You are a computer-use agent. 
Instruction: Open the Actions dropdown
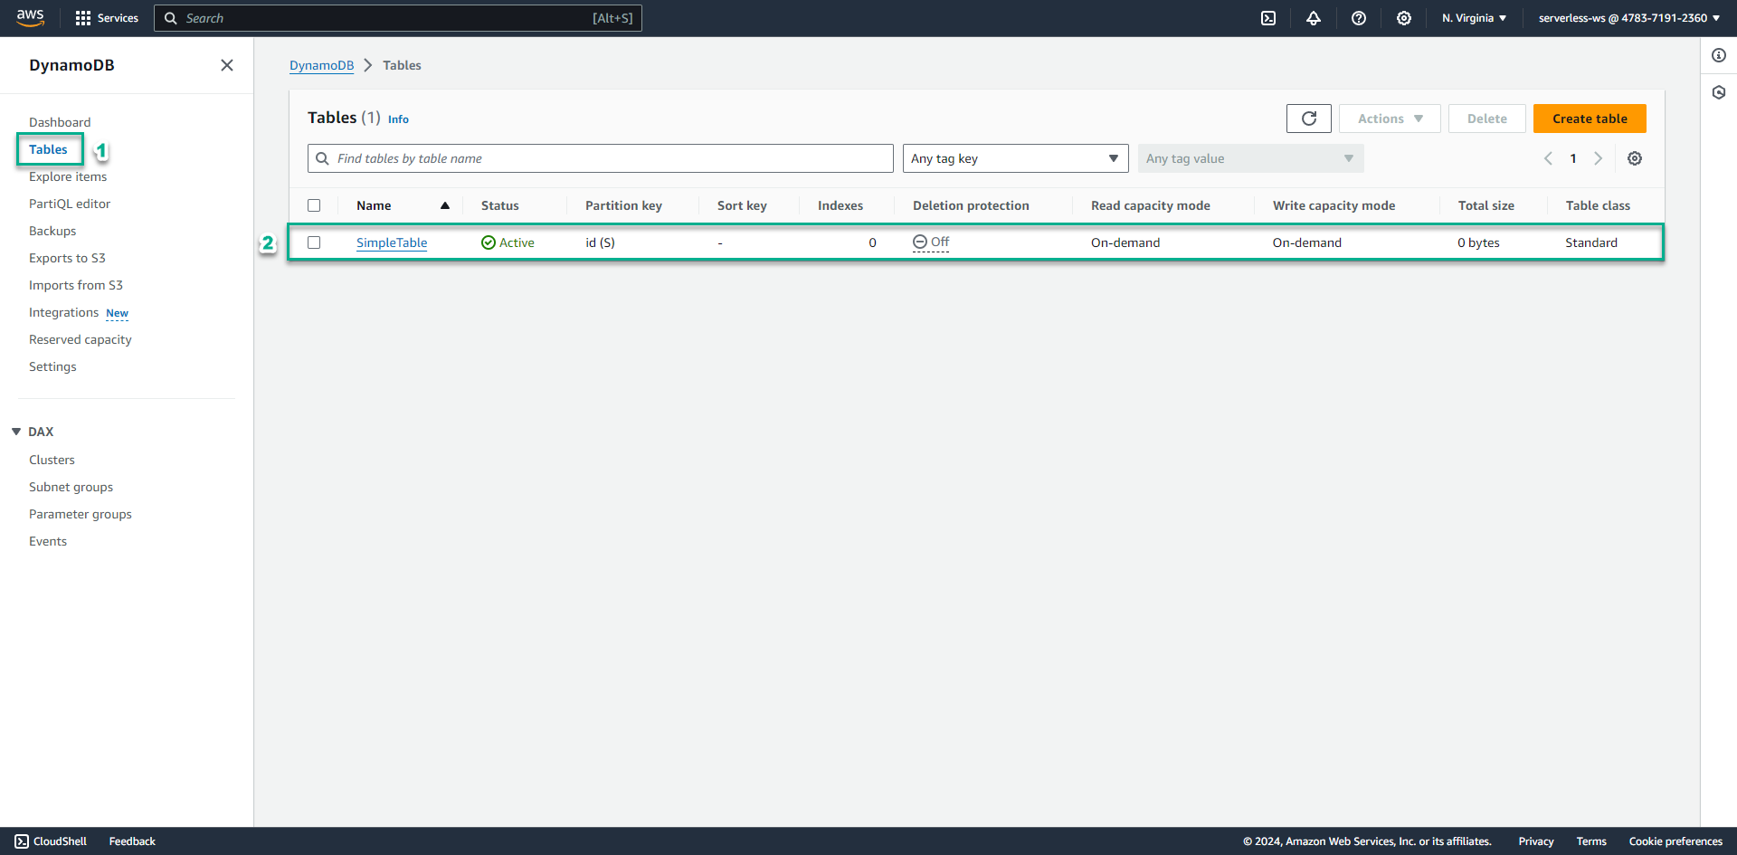tap(1391, 119)
